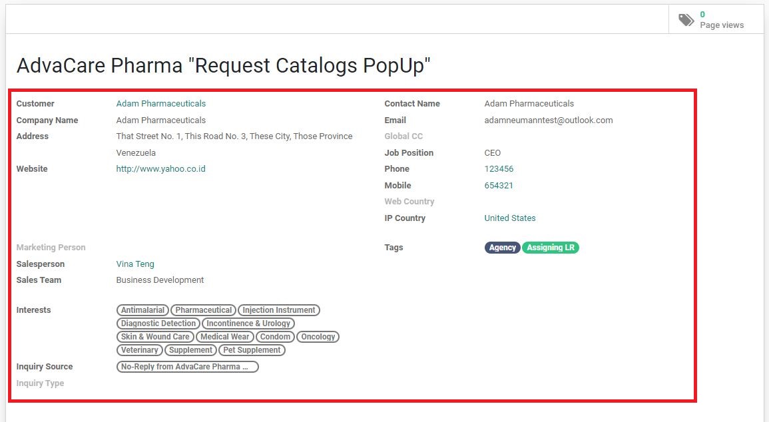Select the Injection Instrument interest tag
Image resolution: width=769 pixels, height=422 pixels.
[278, 310]
